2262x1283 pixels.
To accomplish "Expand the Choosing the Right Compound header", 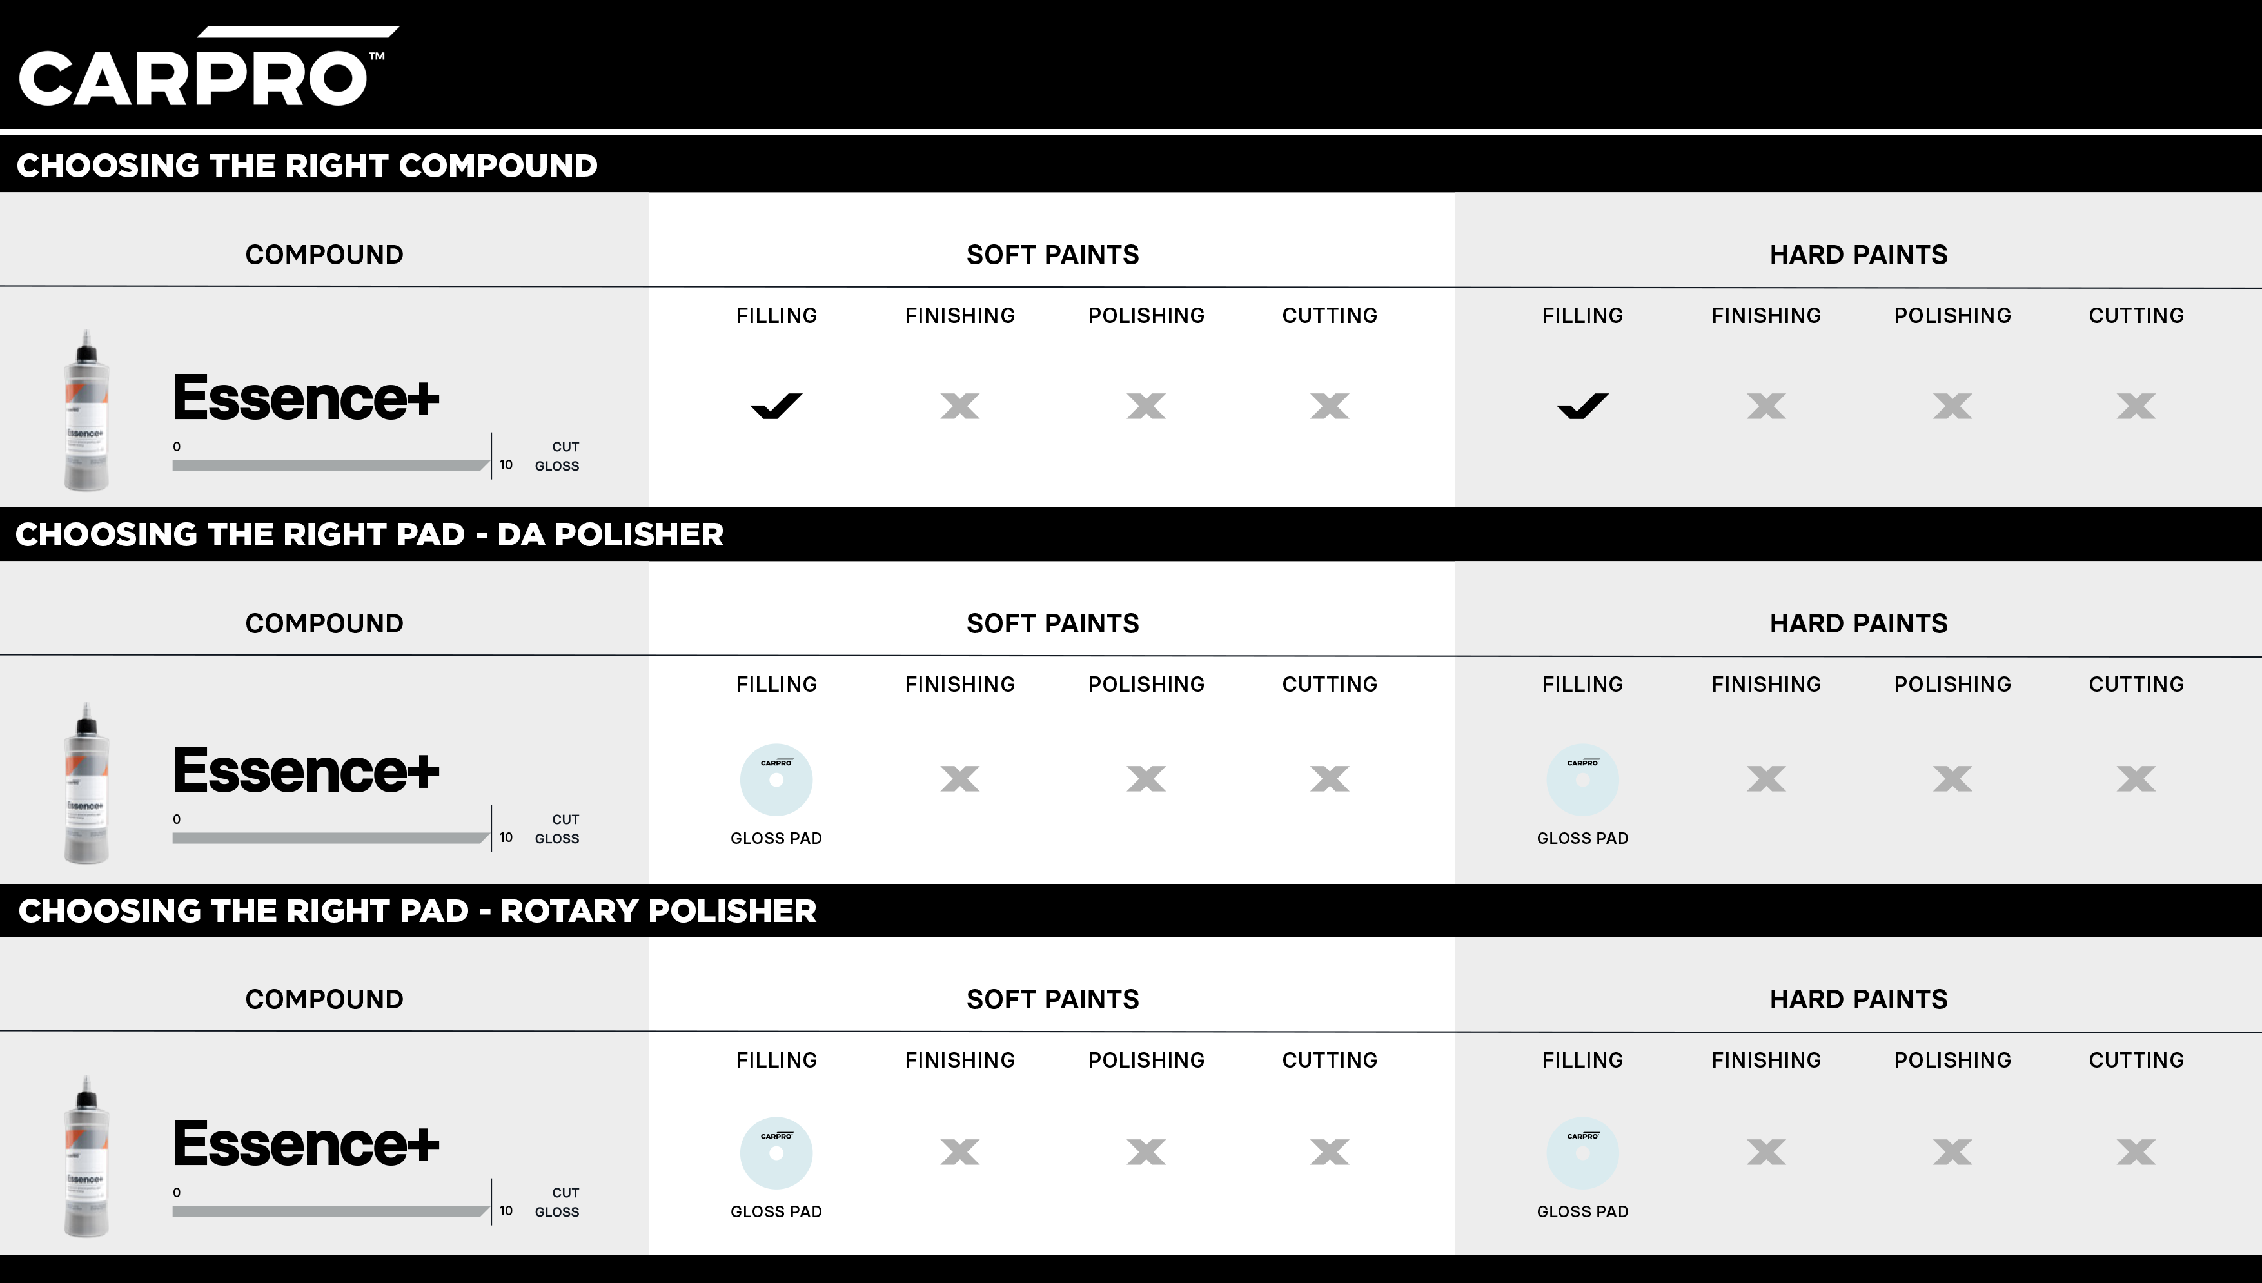I will [x=307, y=166].
